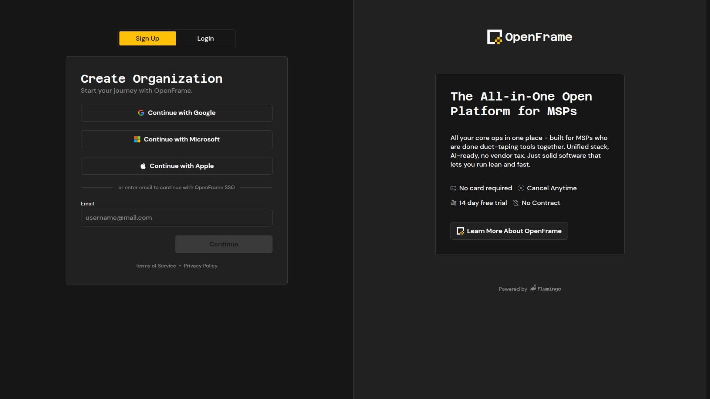
Task: Click the icon inside Learn More button
Action: [x=460, y=231]
